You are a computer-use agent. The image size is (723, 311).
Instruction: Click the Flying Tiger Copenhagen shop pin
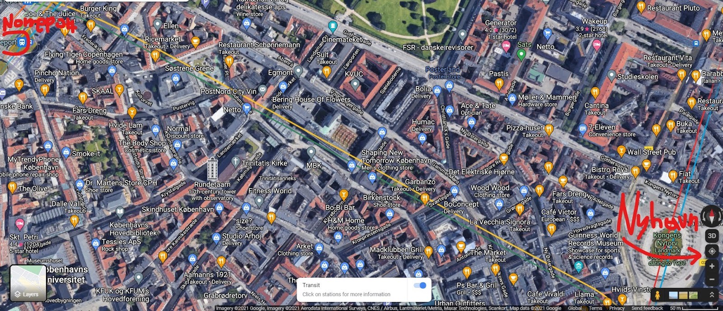coord(112,71)
